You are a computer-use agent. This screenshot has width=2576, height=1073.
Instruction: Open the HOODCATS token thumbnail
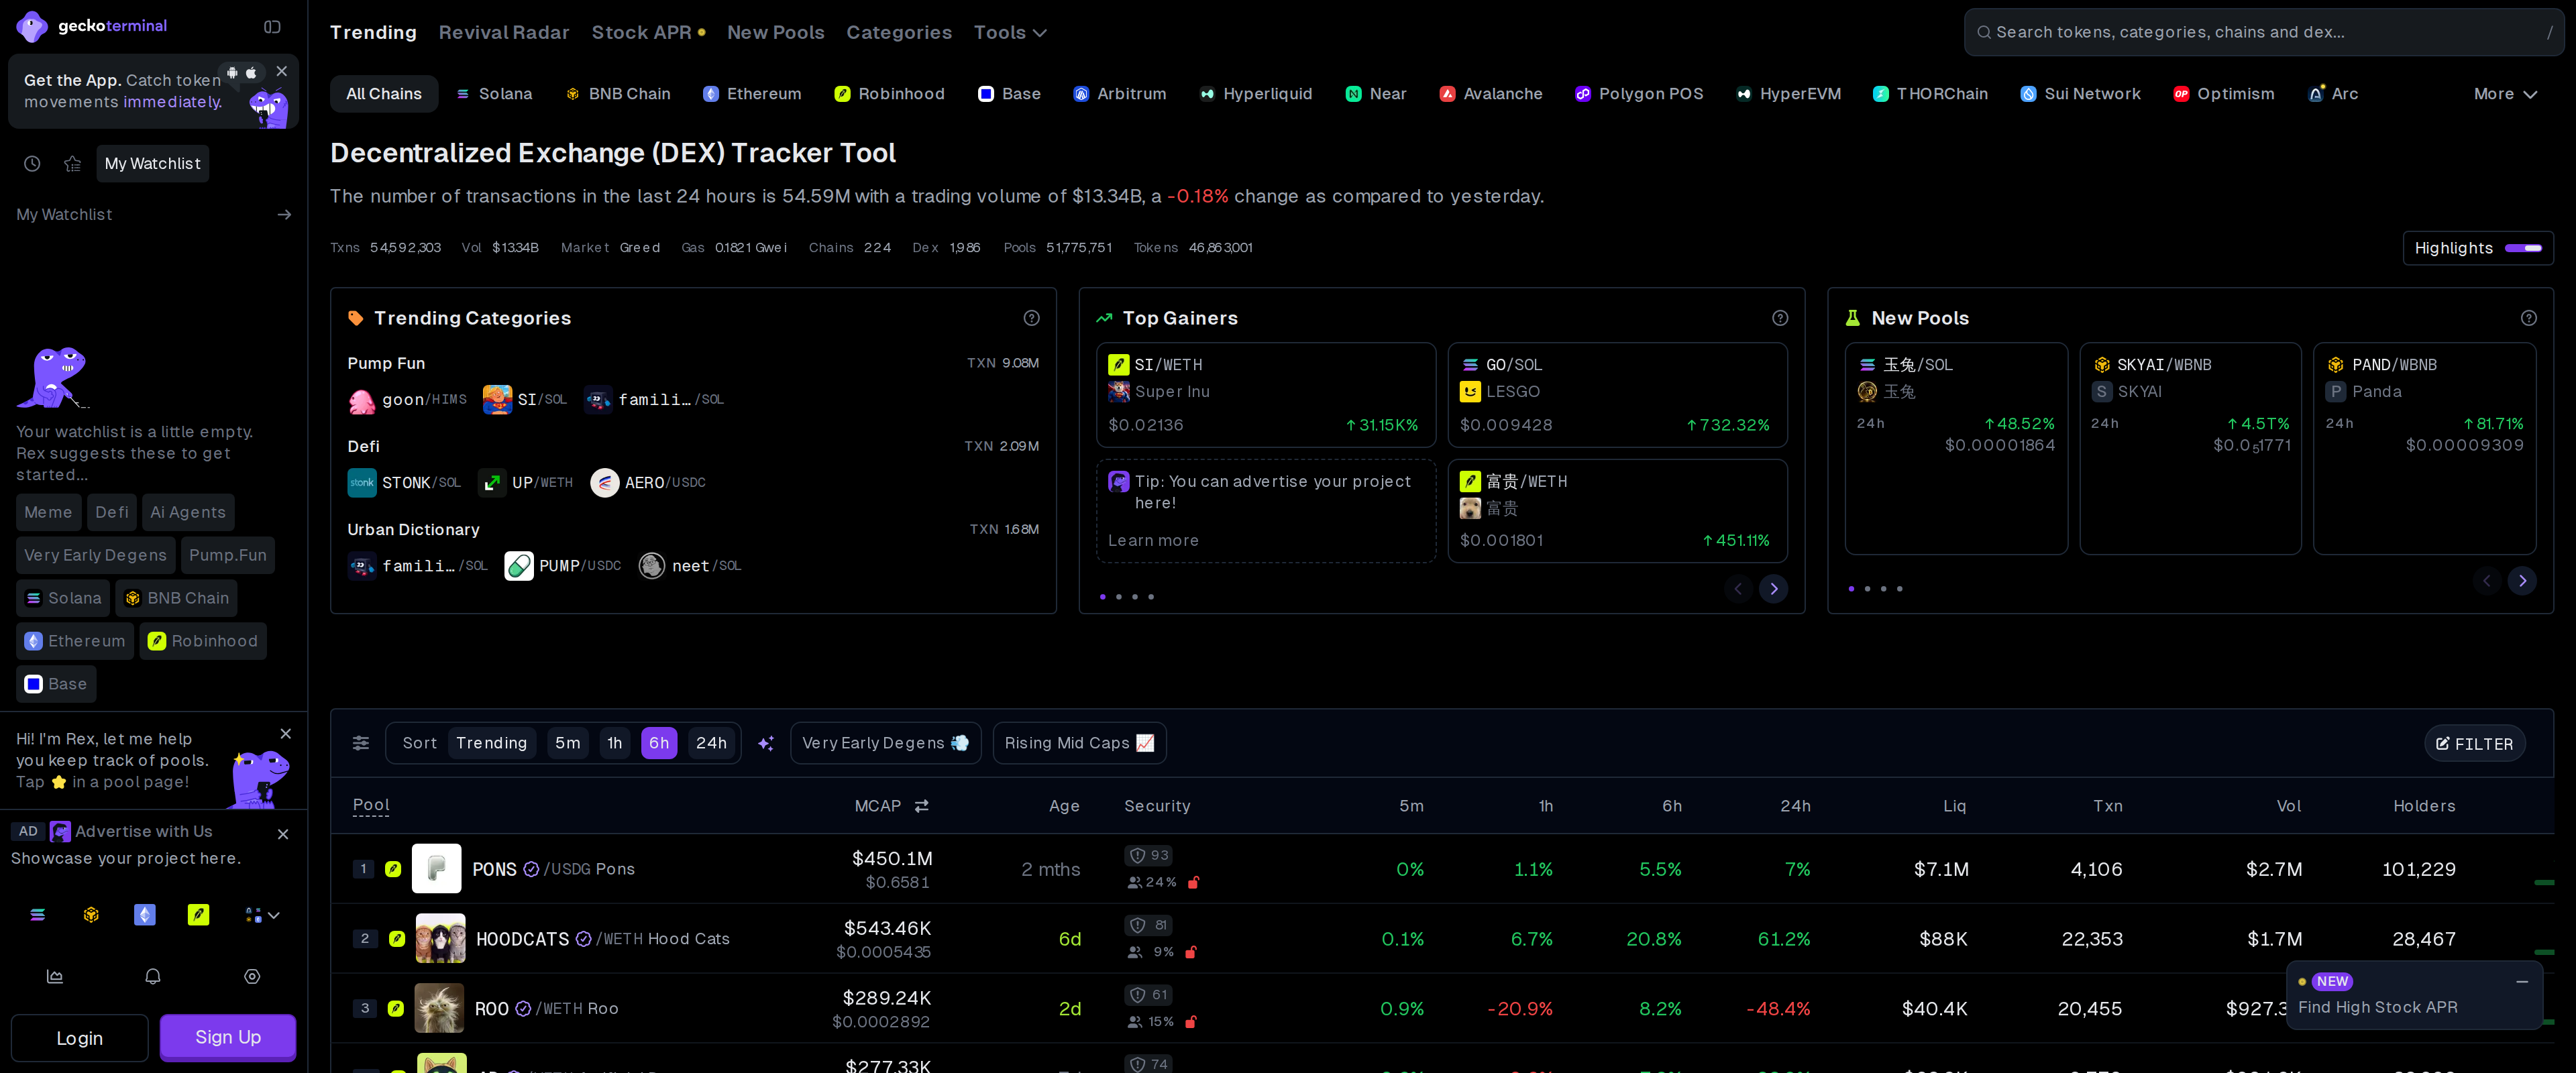[x=440, y=938]
